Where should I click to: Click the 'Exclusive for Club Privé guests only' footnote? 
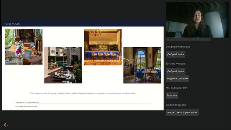coord(27,102)
